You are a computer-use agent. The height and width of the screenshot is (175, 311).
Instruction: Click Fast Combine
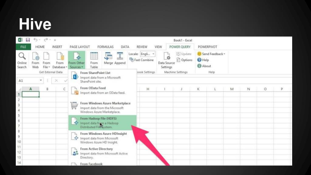(142, 60)
